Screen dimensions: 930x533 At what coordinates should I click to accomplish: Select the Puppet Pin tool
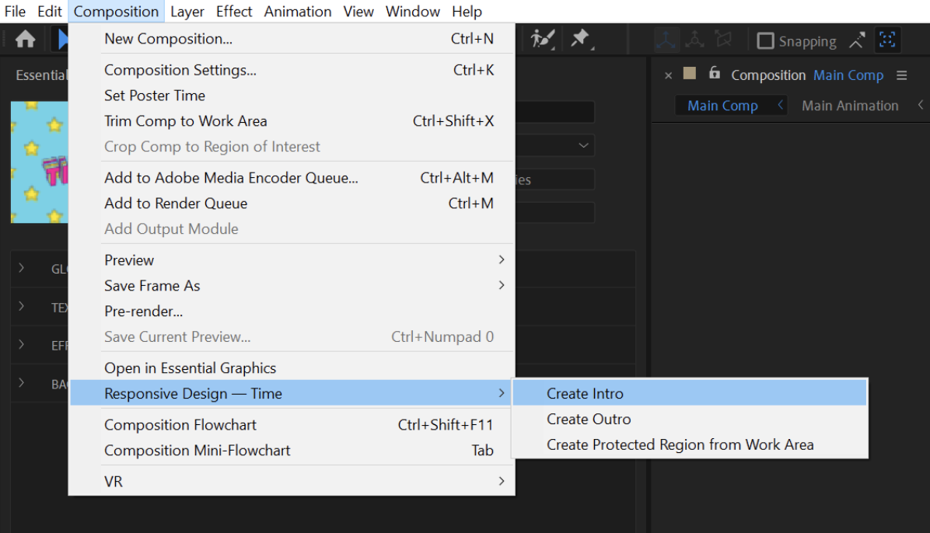[x=581, y=37]
